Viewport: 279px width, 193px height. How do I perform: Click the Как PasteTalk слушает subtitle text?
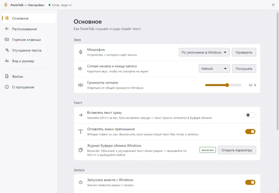tap(107, 29)
